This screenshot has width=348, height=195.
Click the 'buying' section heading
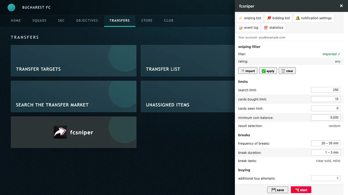pos(244,170)
